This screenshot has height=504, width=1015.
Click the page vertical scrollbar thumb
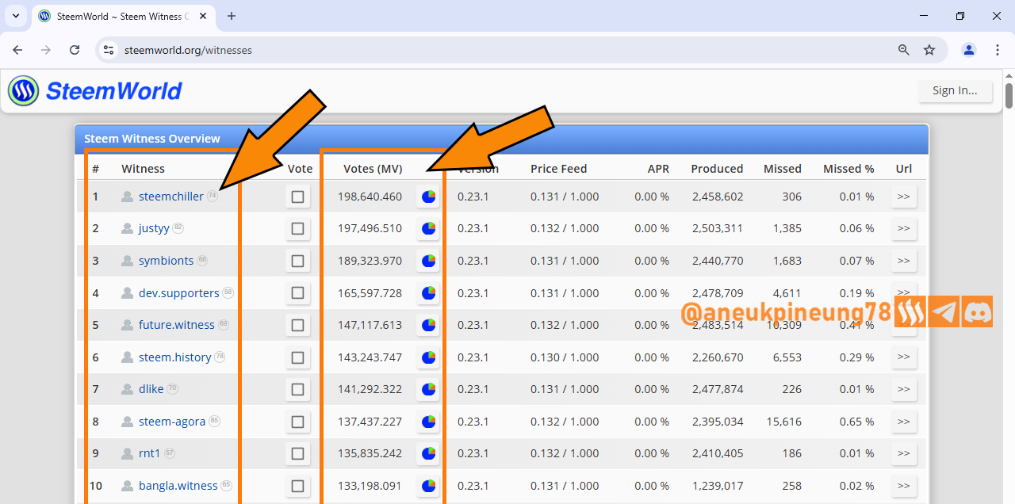tap(1009, 95)
